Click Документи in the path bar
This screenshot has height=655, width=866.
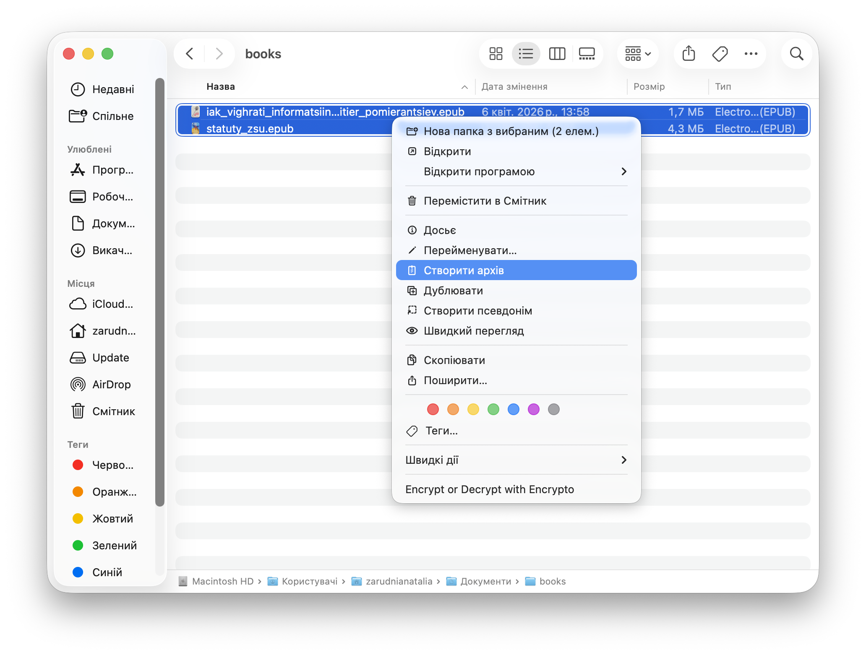coord(485,581)
